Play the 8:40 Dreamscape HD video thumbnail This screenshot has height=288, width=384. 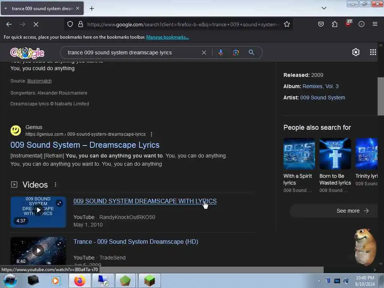(38, 251)
